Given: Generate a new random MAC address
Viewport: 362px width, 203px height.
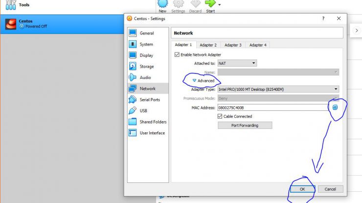Looking at the screenshot, I should point(335,107).
